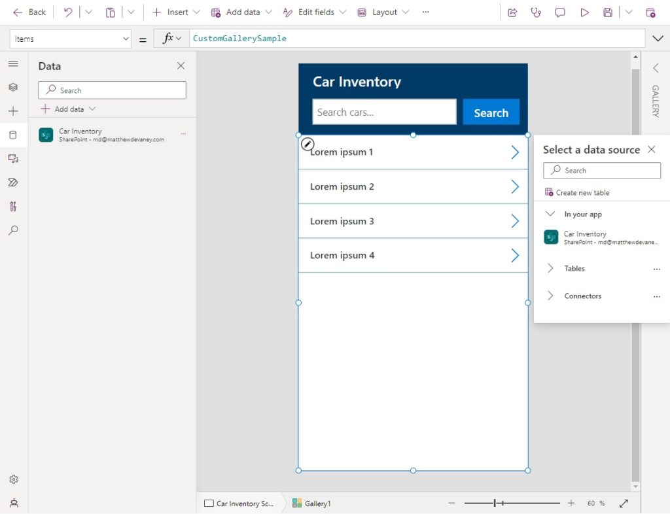
Task: Click the Lorem ipsum 3 arrow
Action: [x=515, y=221]
